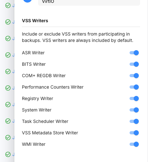The height and width of the screenshot is (162, 148).
Task: Click the VirtIO input field
Action: (x=89, y=2)
